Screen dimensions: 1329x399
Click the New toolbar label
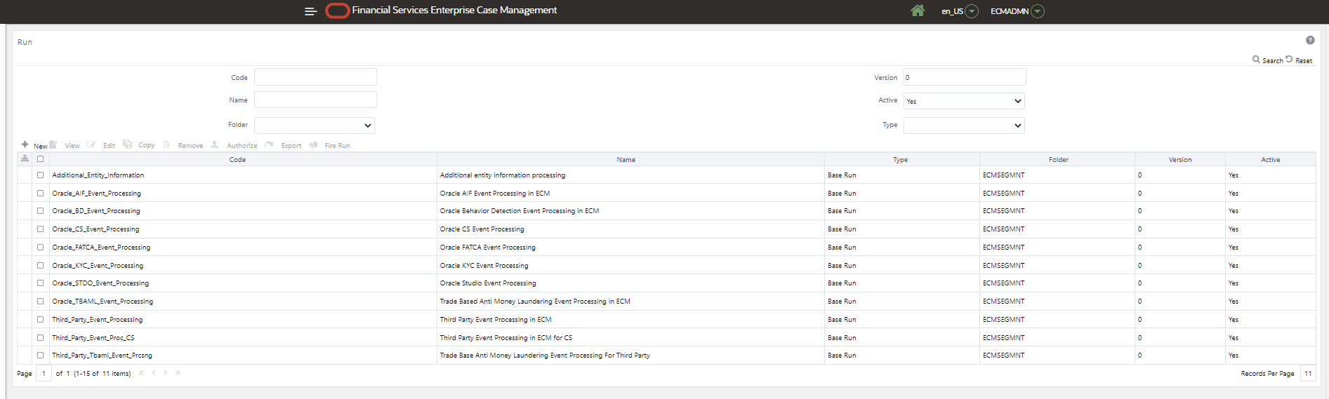tap(41, 147)
